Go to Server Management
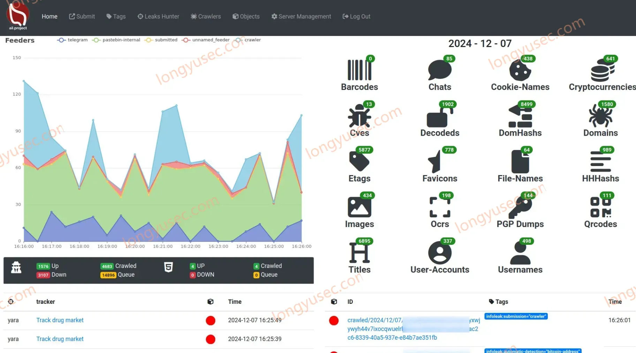Screen dimensions: 636x353 point(301,16)
